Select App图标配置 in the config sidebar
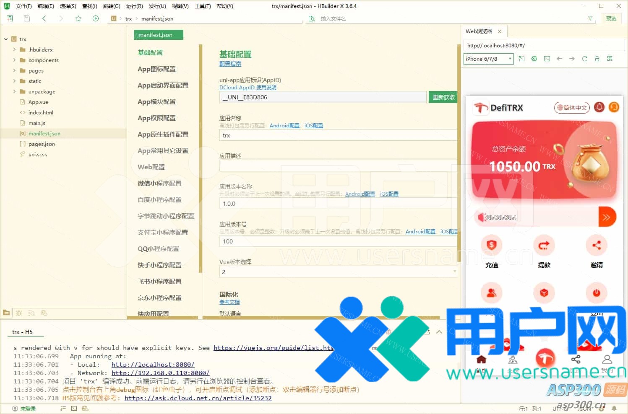The image size is (628, 414). (156, 69)
